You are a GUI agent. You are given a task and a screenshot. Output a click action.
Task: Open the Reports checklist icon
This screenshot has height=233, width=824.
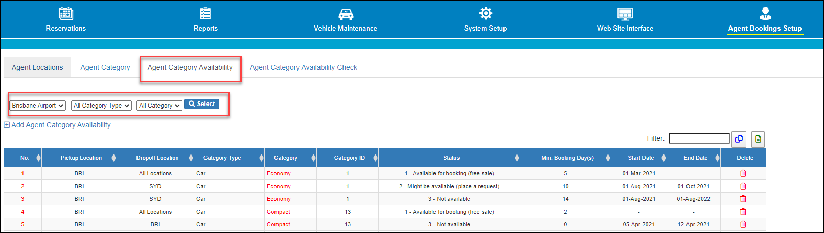click(x=205, y=13)
